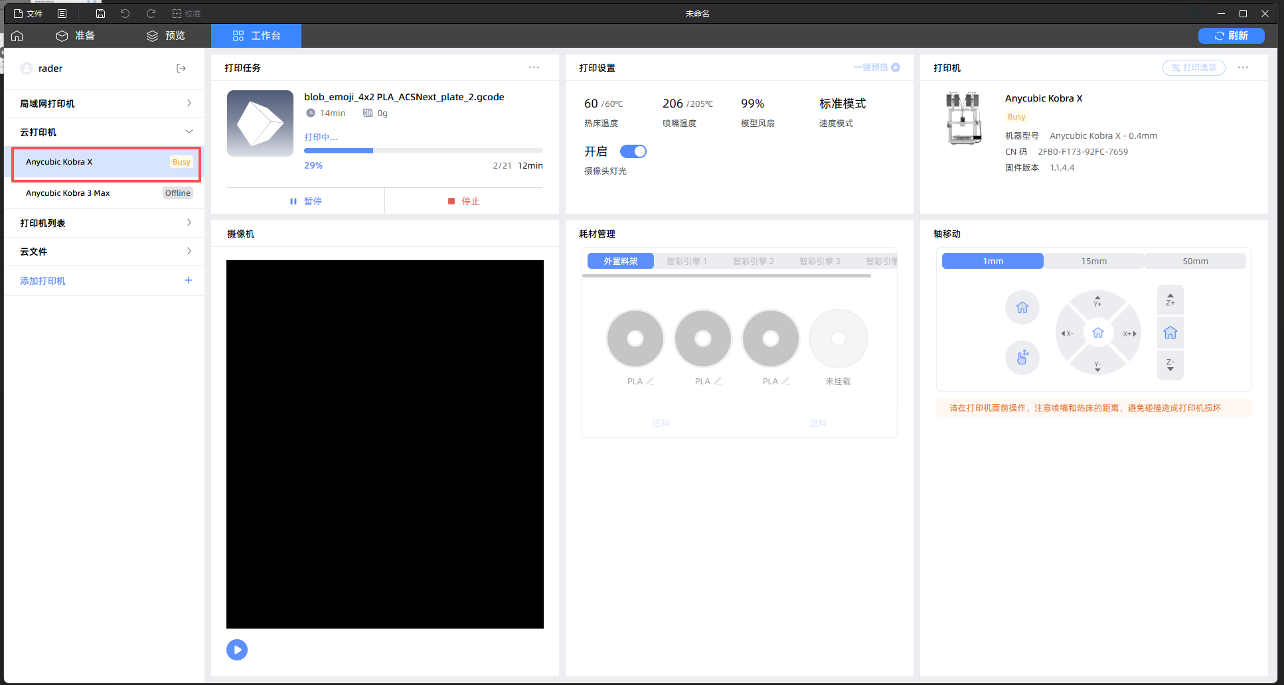Viewport: 1284px width, 685px height.
Task: Click the gcode model thumbnail
Action: [x=260, y=123]
